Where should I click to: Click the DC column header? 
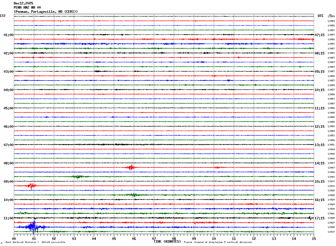coord(330,15)
